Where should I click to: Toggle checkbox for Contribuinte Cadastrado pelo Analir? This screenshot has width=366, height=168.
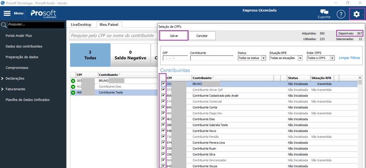pos(164,96)
